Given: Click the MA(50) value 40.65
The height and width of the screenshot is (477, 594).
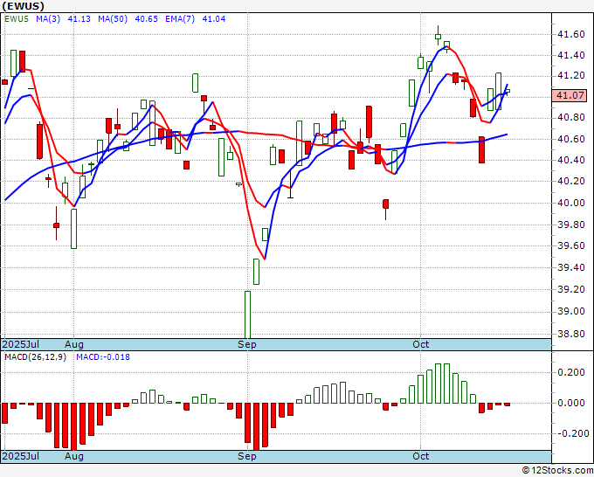Looking at the screenshot, I should pos(146,18).
